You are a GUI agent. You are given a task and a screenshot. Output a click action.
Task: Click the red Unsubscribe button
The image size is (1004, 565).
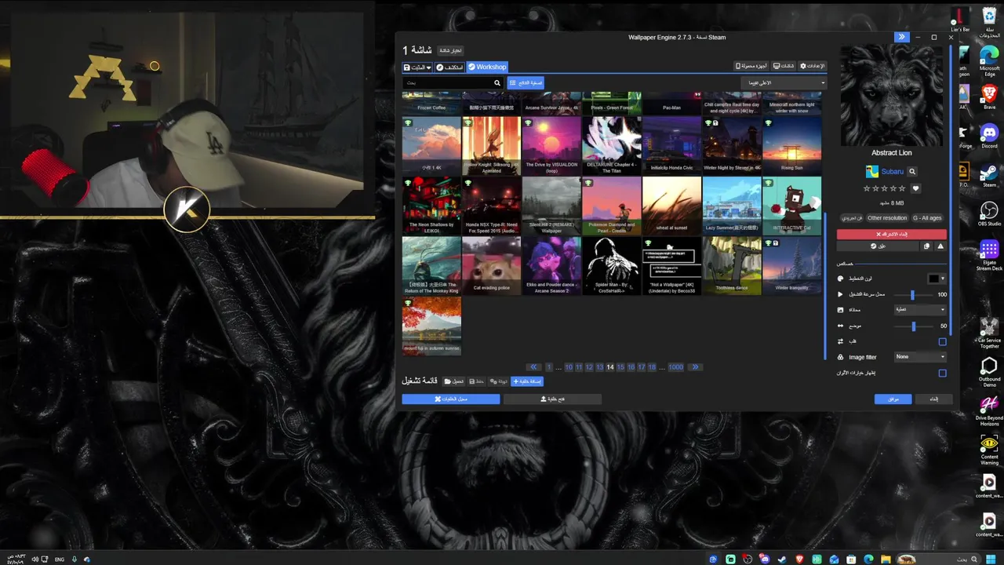pos(892,234)
